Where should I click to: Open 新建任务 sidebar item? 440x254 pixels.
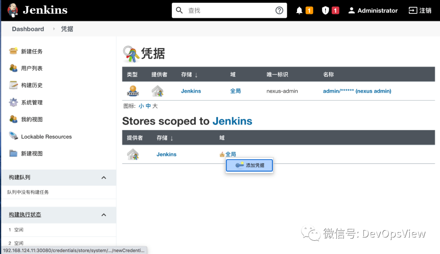coord(32,51)
